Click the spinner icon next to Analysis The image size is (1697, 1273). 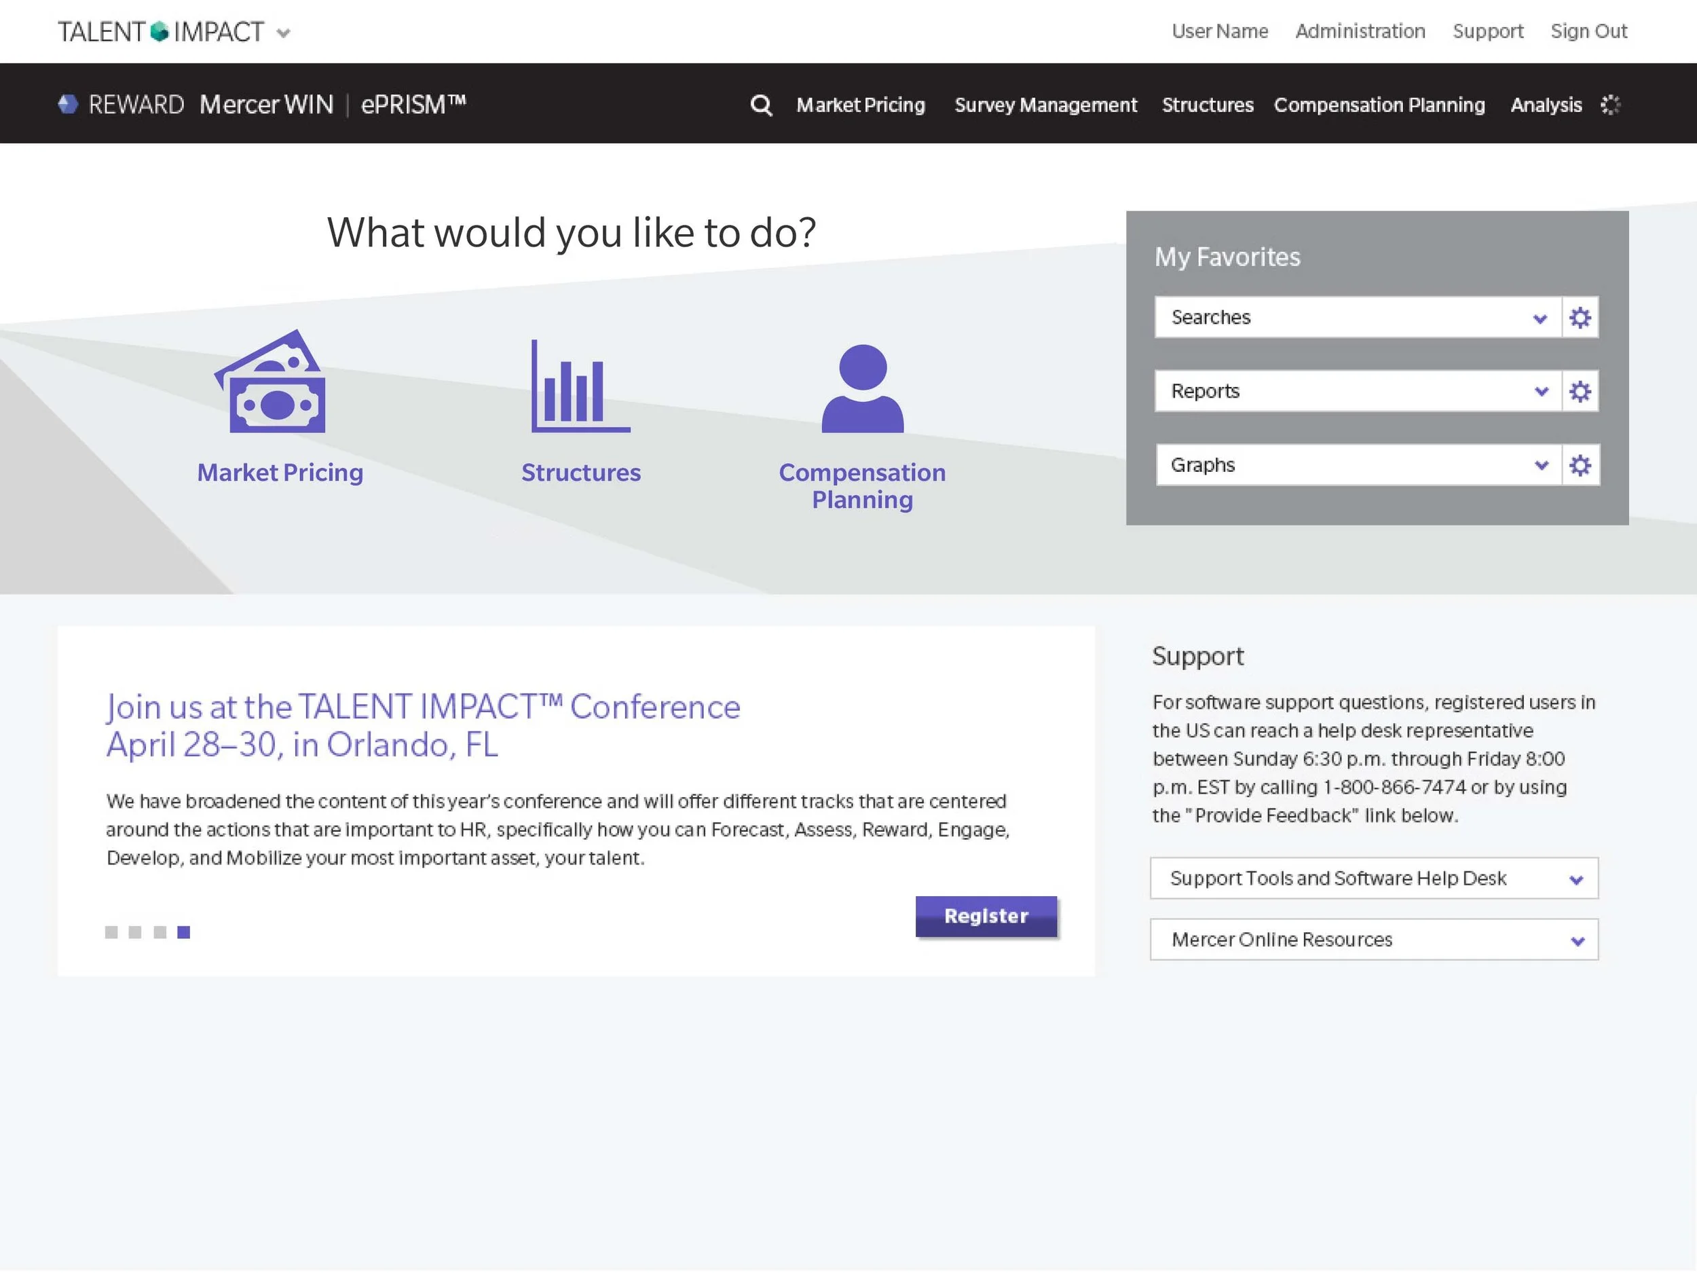(x=1610, y=105)
